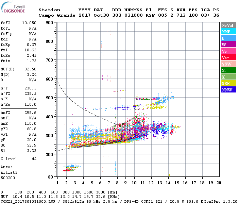Image resolution: width=238 pixels, height=204 pixels.
Task: Click the Vo+ red legend swatch
Action: pos(228,57)
